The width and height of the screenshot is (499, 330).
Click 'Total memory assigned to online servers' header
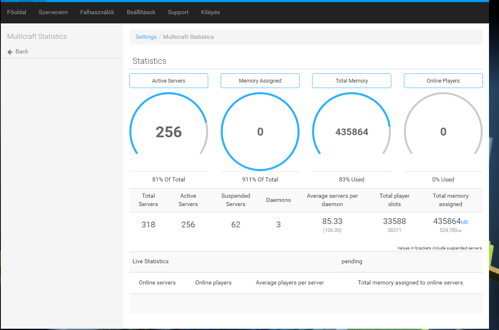[410, 282]
